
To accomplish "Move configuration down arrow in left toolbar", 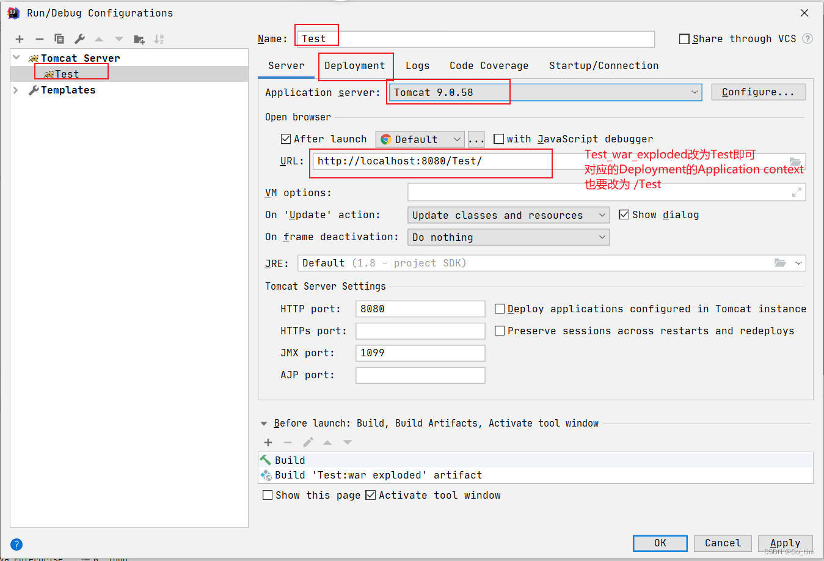I will [119, 39].
